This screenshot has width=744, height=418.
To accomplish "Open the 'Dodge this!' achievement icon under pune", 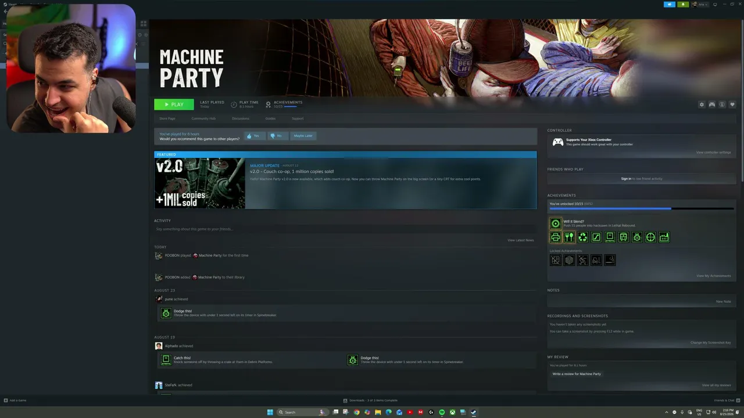I will 166,313.
